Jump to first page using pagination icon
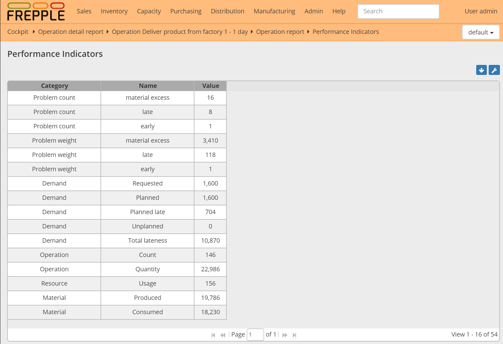503x344 pixels. tap(213, 335)
